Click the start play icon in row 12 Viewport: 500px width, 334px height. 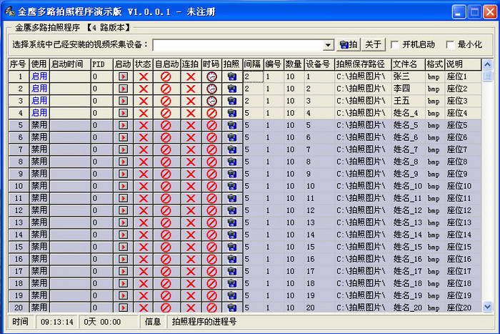(x=123, y=210)
